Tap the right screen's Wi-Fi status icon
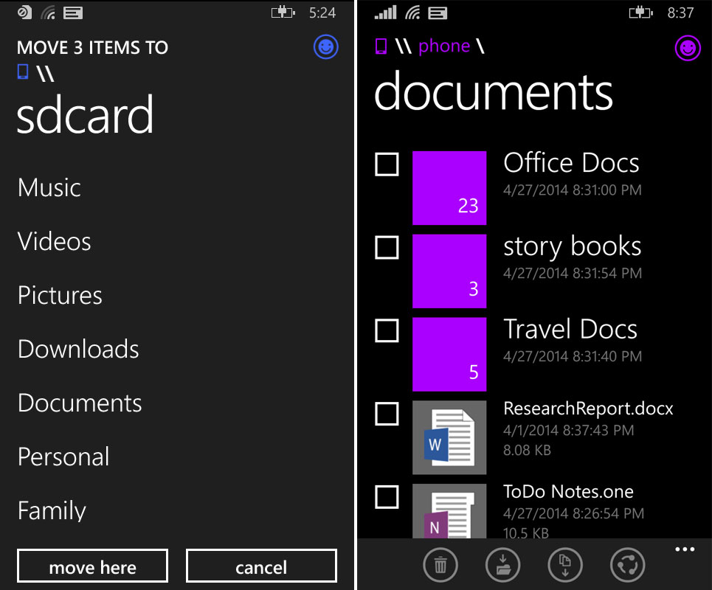This screenshot has width=712, height=590. pos(412,13)
